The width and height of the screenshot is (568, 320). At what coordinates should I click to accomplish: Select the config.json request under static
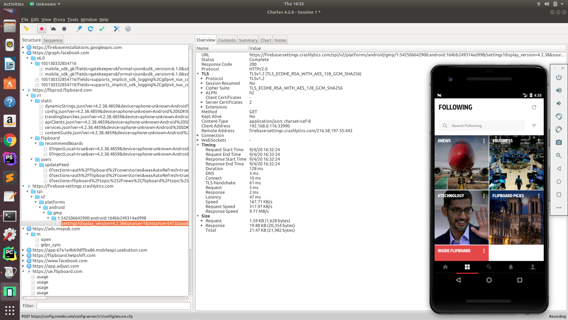[x=117, y=111]
